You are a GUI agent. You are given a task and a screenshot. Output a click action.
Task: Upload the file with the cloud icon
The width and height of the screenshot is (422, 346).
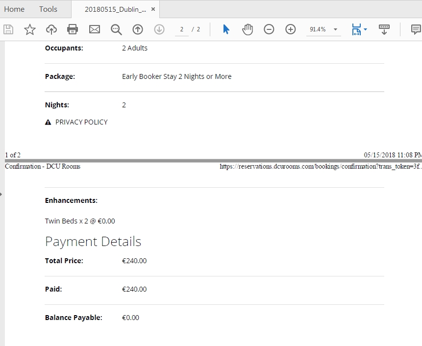51,29
